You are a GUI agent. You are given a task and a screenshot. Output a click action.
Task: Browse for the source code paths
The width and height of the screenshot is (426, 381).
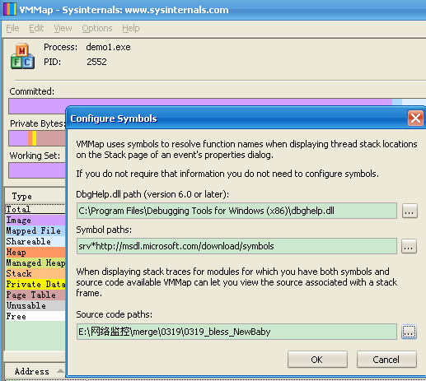(409, 332)
